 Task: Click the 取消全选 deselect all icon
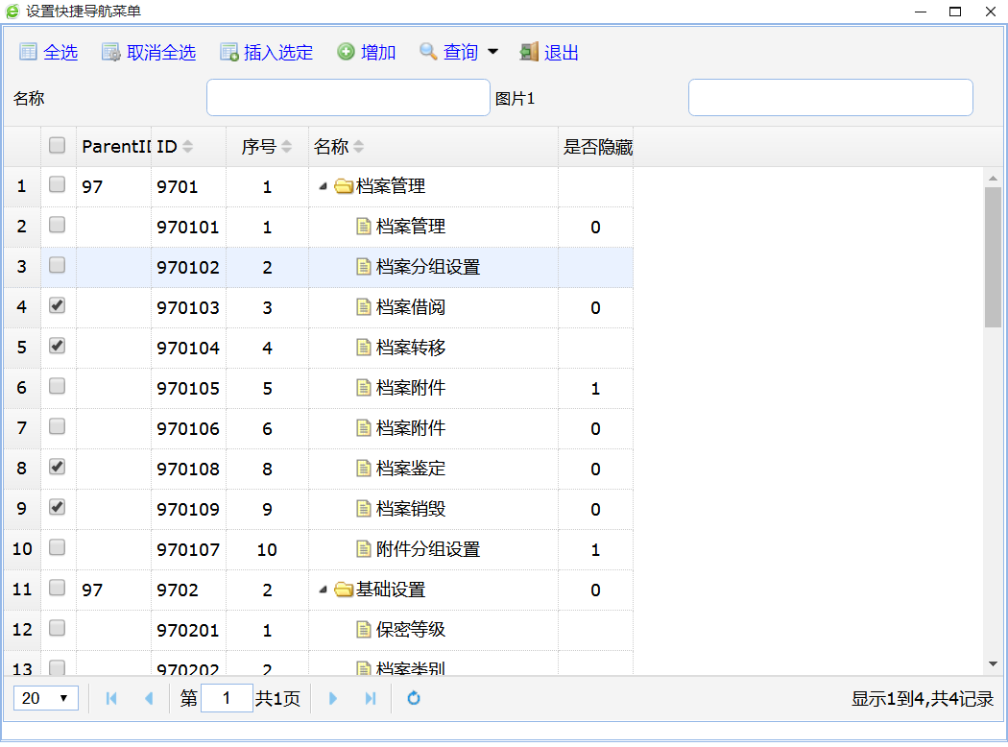pos(111,52)
